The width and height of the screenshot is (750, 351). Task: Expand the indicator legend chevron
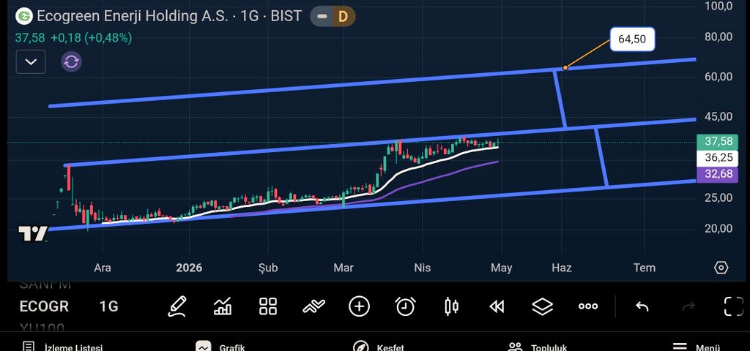(31, 61)
